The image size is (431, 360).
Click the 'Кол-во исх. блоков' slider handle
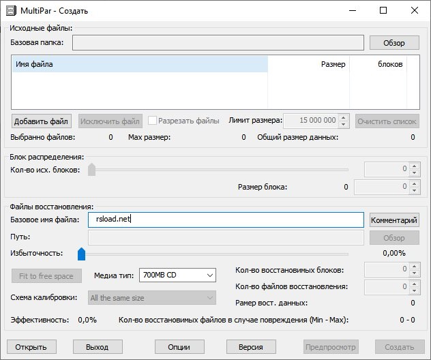91,169
